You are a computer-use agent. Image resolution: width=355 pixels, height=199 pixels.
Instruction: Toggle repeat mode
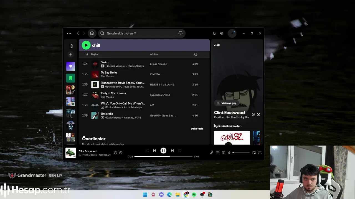pos(180,151)
